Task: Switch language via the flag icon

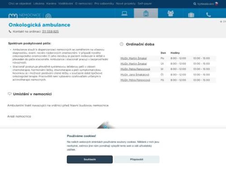Action: pyautogui.click(x=217, y=4)
